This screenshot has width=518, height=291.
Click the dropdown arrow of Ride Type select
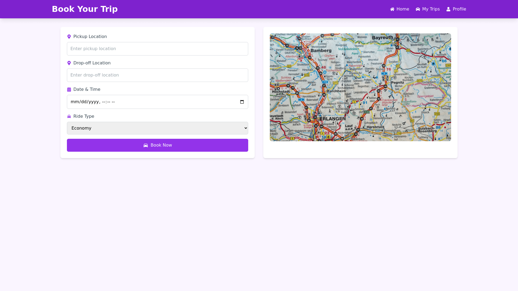coord(246,128)
